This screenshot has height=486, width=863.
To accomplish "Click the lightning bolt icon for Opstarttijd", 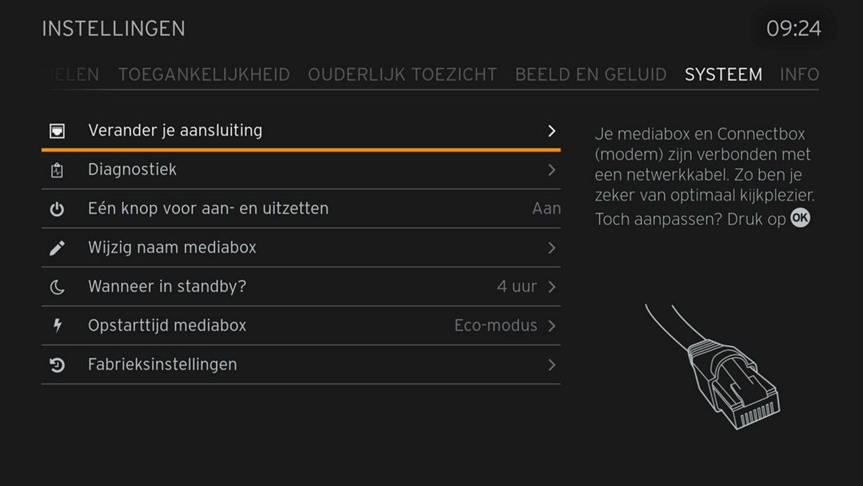I will (x=57, y=326).
